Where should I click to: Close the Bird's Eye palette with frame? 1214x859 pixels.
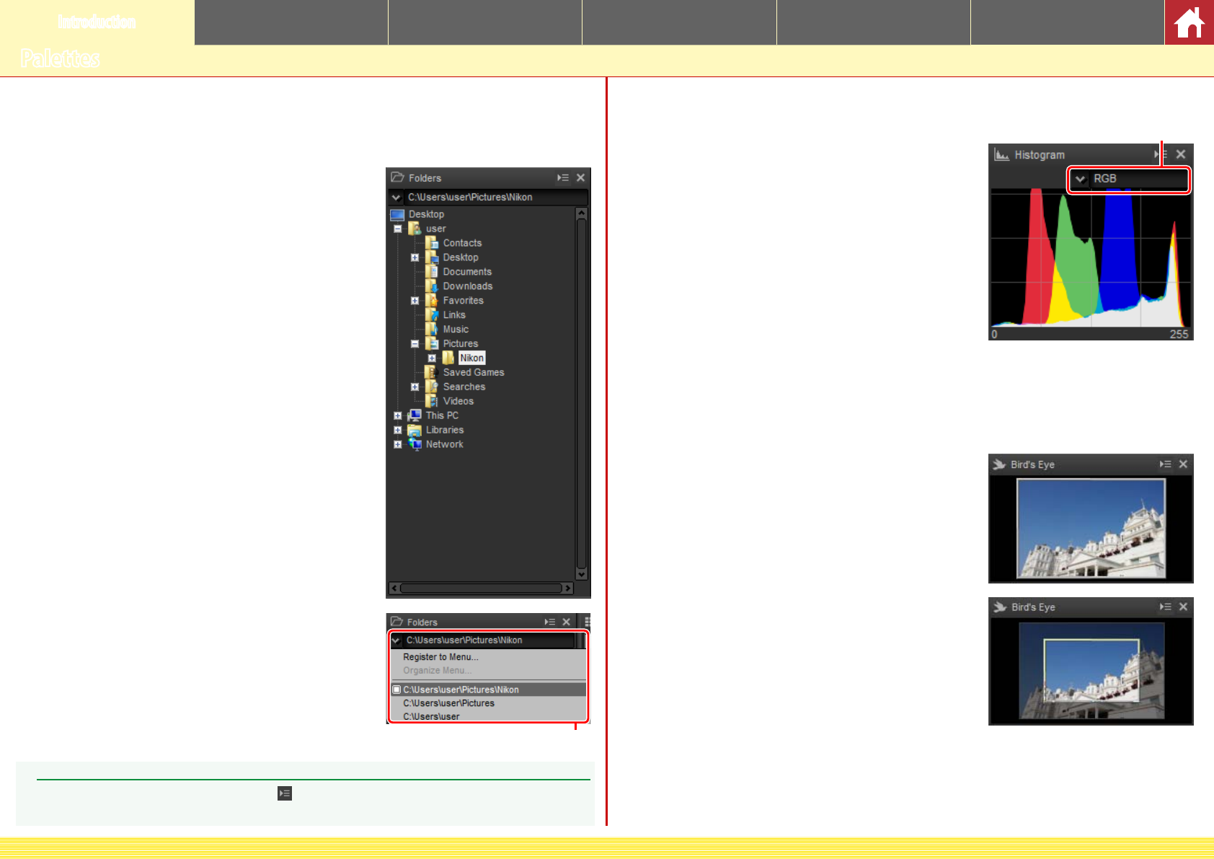tap(1183, 607)
